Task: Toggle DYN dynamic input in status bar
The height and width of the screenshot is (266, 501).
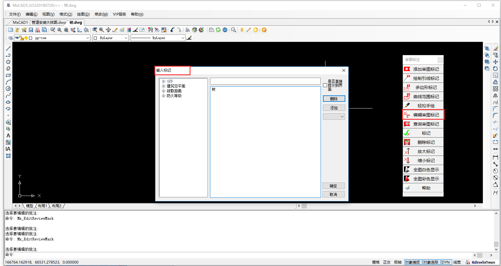Action: pos(446,262)
